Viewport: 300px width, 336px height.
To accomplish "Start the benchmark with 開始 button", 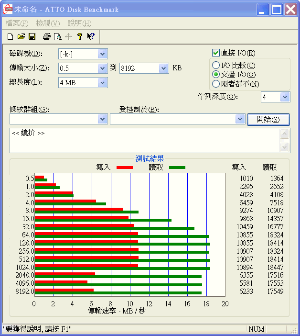I will point(268,119).
